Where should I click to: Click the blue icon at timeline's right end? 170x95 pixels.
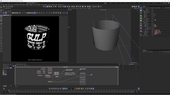(139, 89)
